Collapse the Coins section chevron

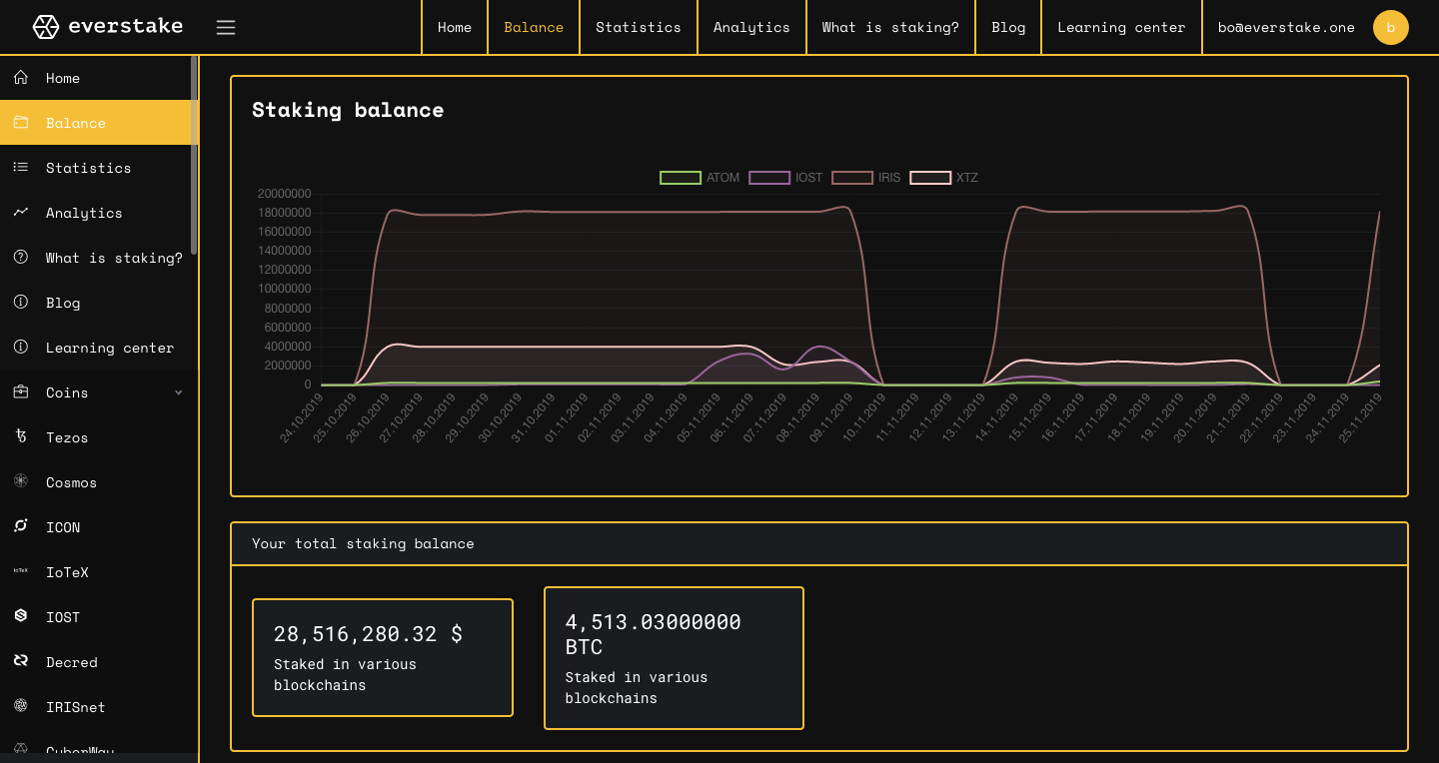tap(179, 392)
